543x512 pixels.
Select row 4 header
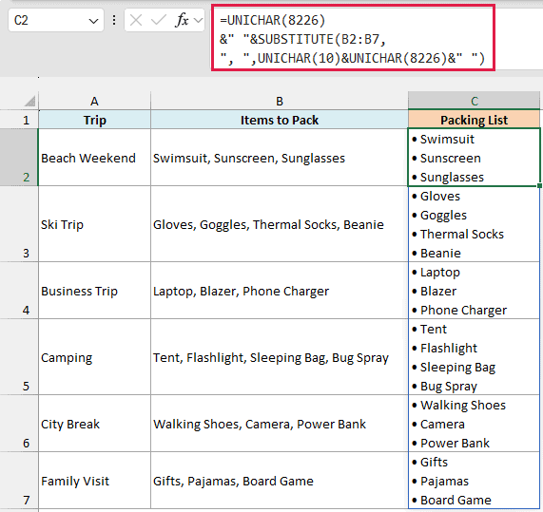click(19, 291)
